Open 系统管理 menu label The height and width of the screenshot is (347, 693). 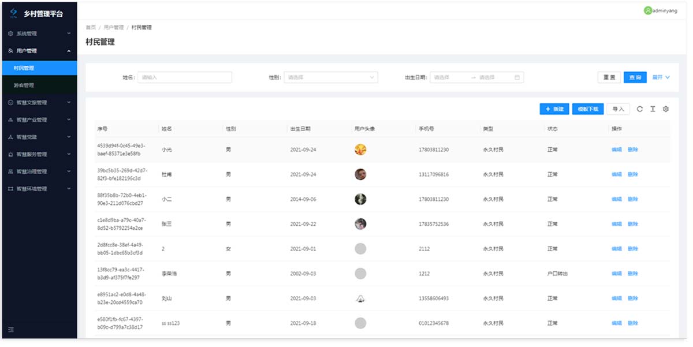pos(27,33)
